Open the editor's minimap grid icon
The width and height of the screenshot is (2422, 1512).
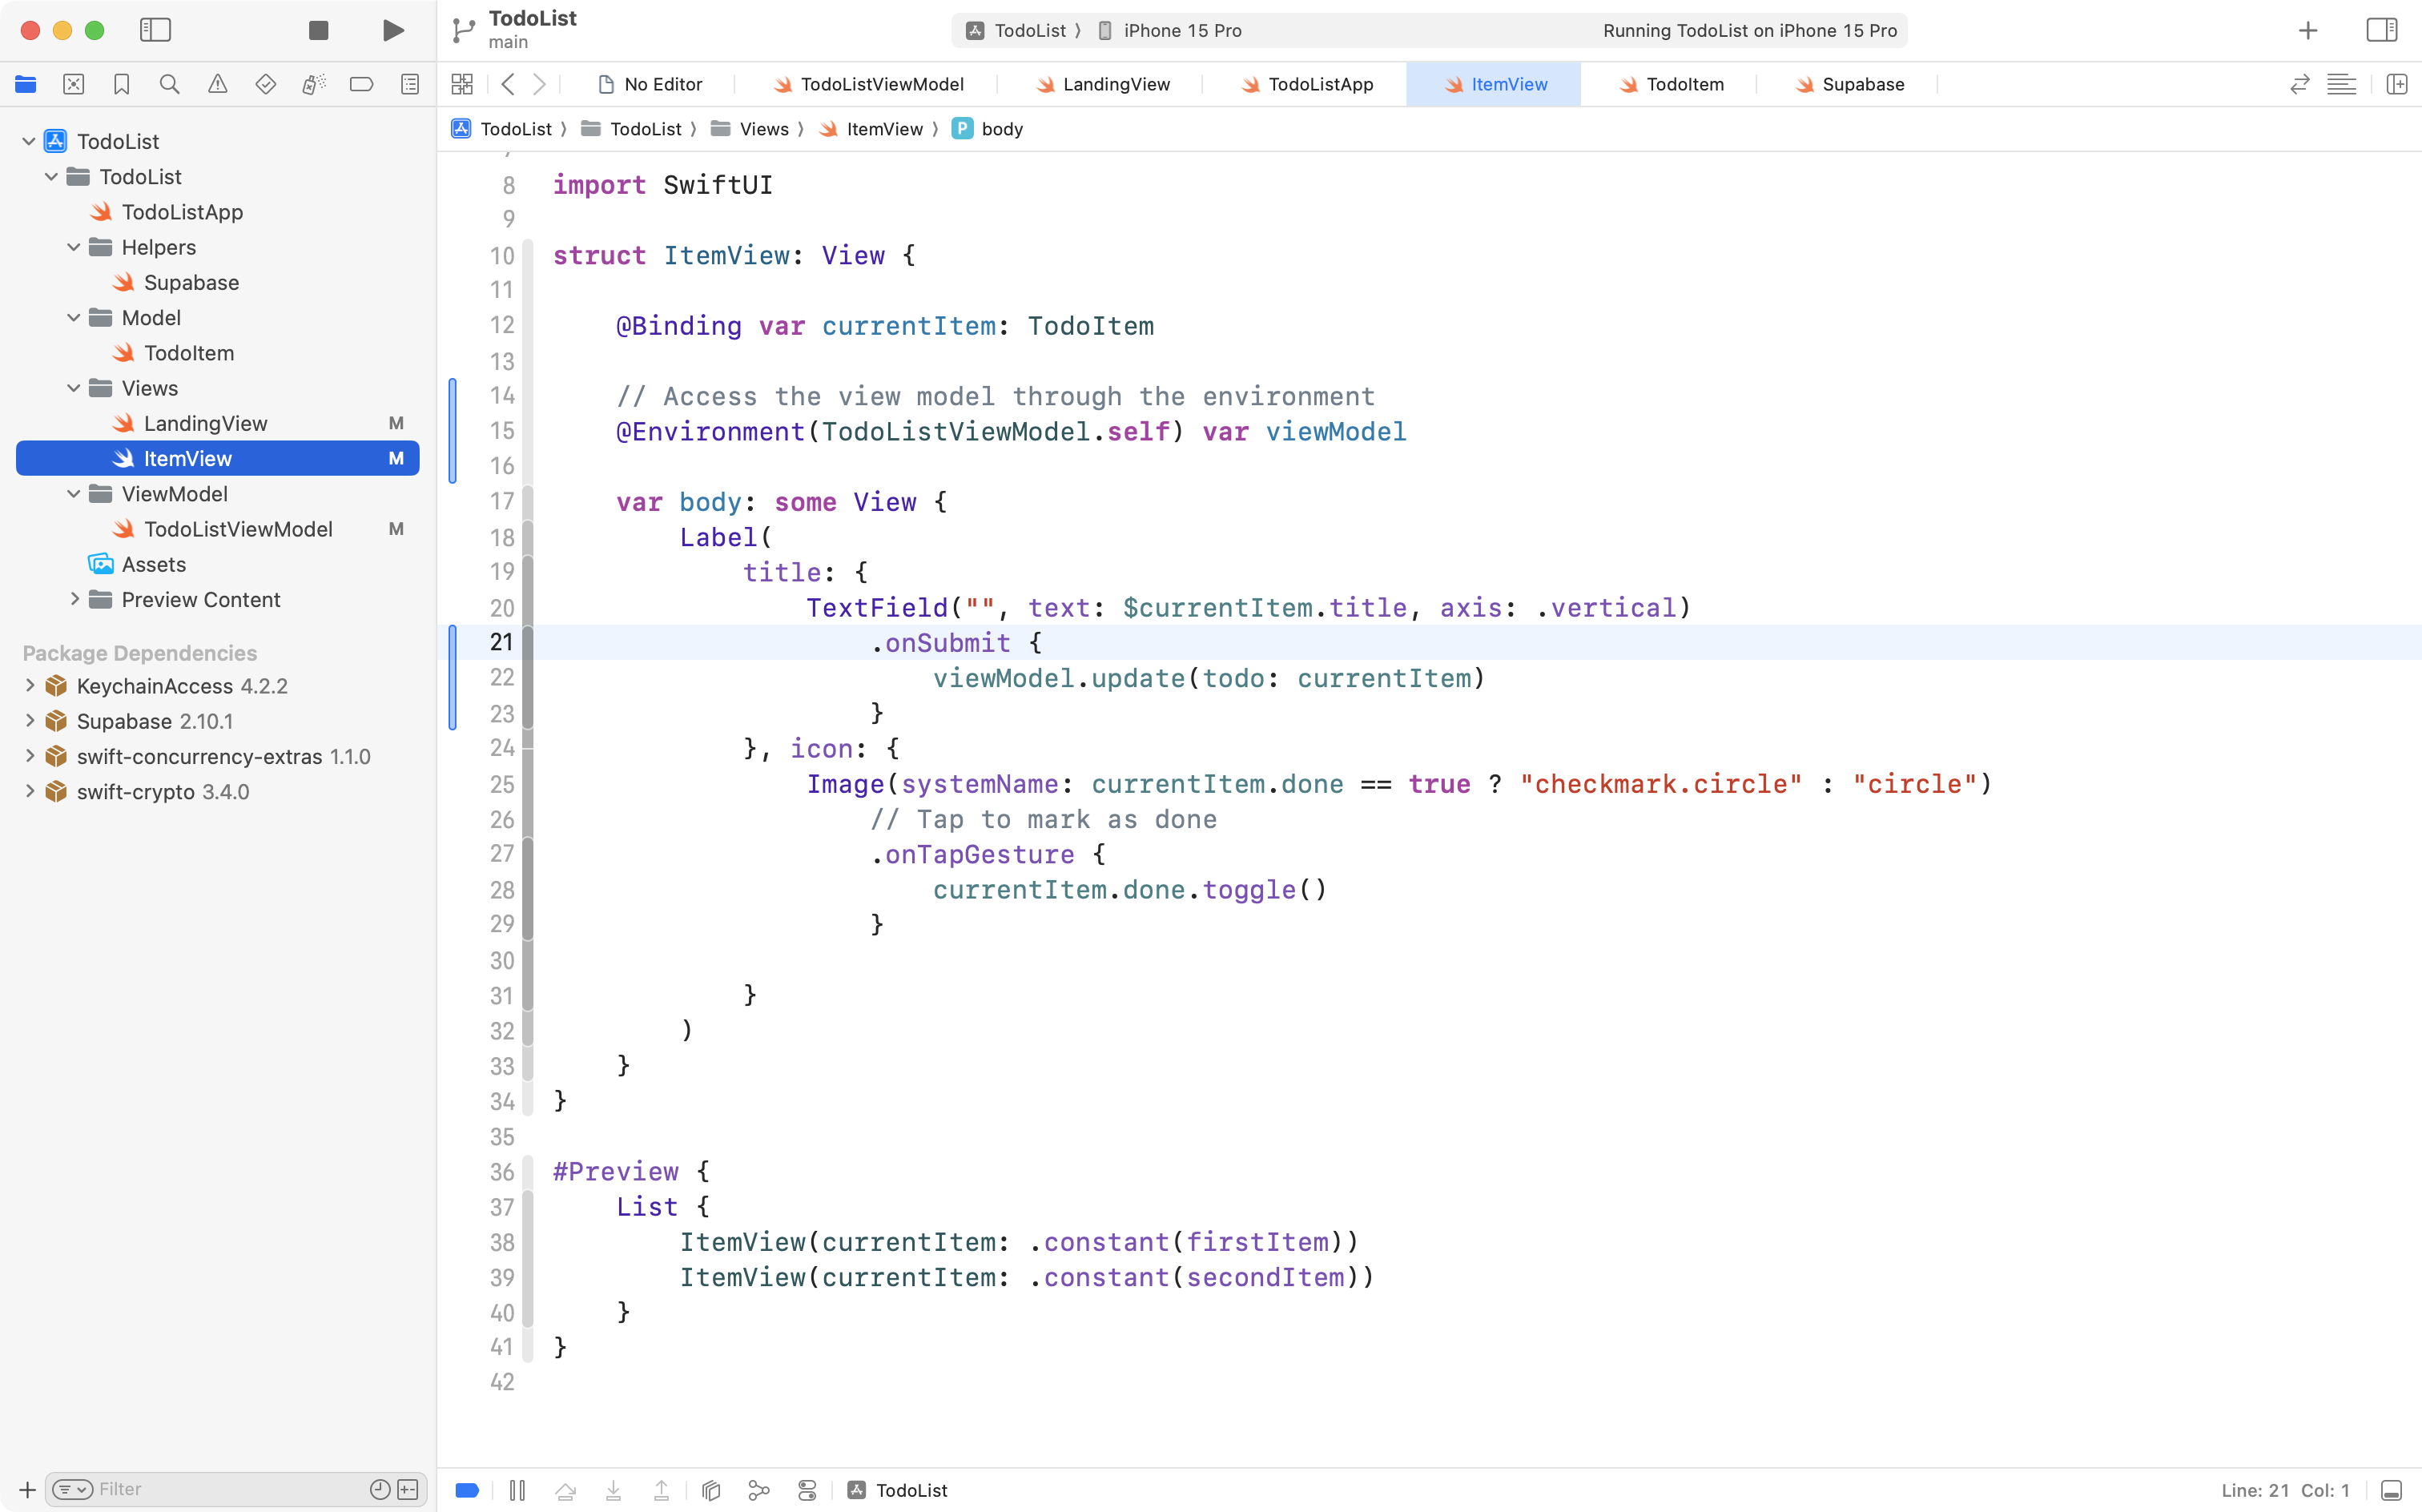click(462, 84)
